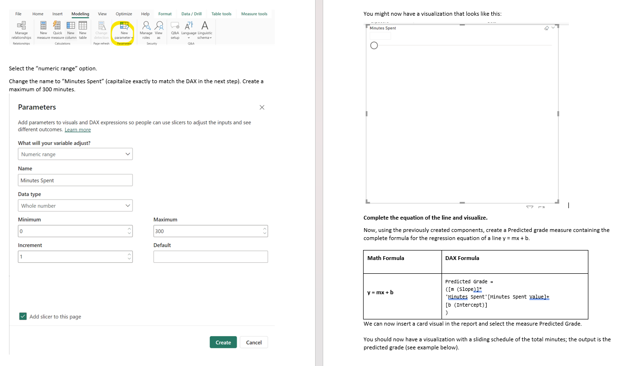Open the New parameter tool
This screenshot has height=366, width=634.
point(122,30)
